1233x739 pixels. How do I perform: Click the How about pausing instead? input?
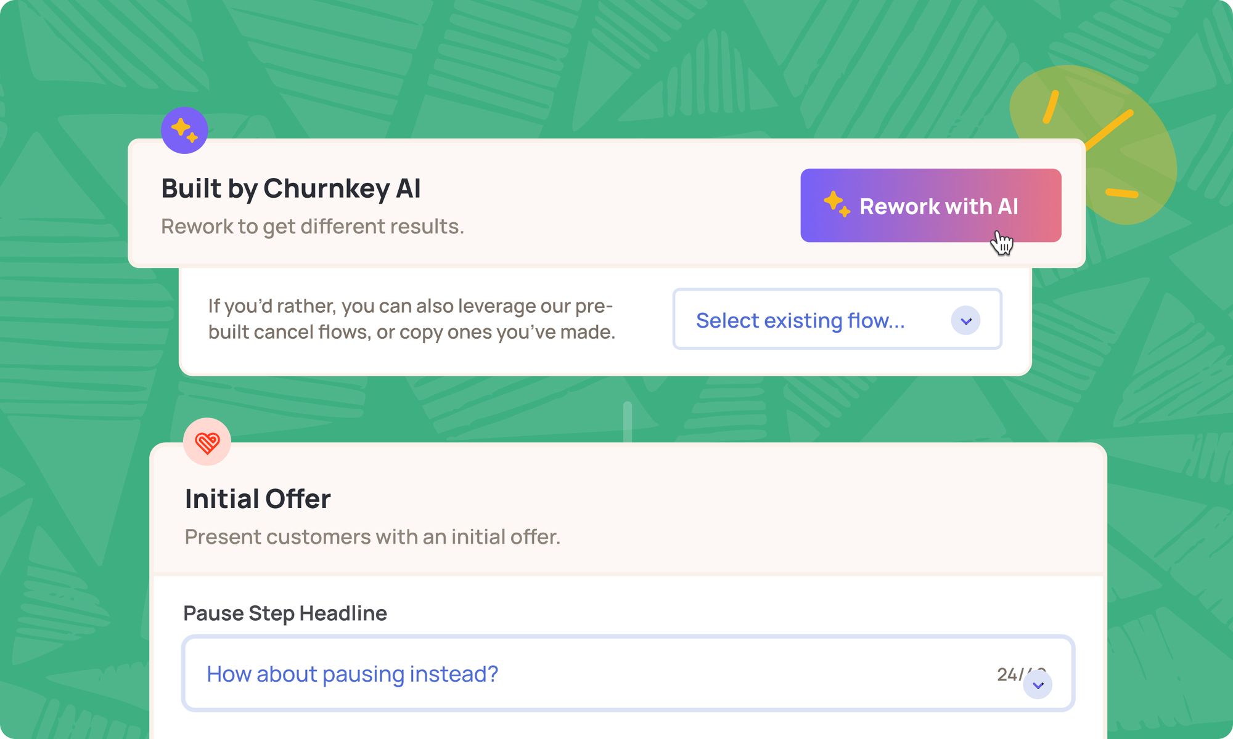628,674
